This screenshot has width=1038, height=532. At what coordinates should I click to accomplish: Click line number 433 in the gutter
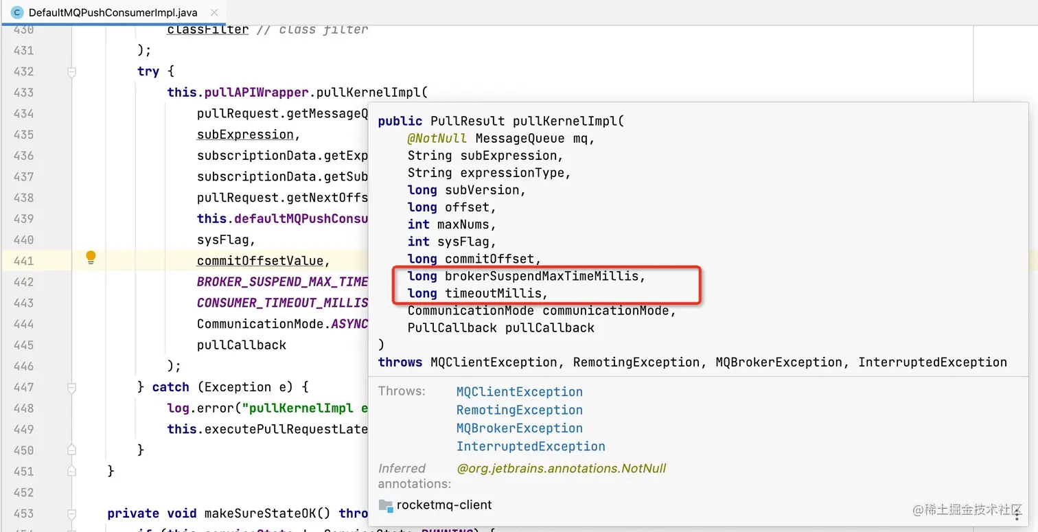pos(23,92)
